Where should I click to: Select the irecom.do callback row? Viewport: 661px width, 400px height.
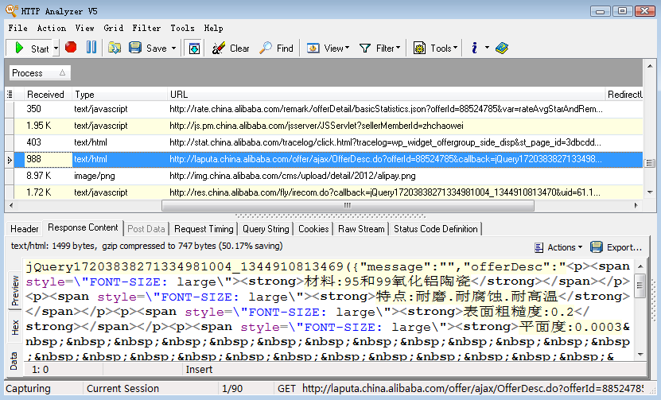[328, 192]
